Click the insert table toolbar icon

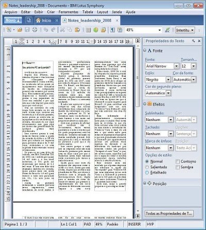88,30
